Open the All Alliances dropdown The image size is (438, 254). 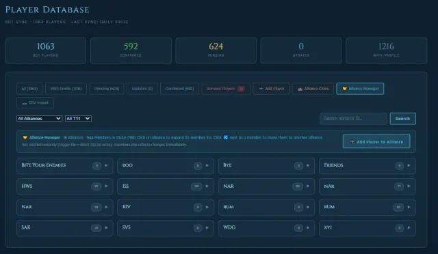point(40,119)
